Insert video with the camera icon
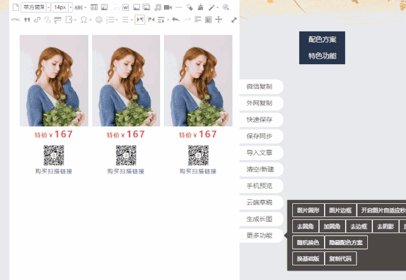 (168, 7)
